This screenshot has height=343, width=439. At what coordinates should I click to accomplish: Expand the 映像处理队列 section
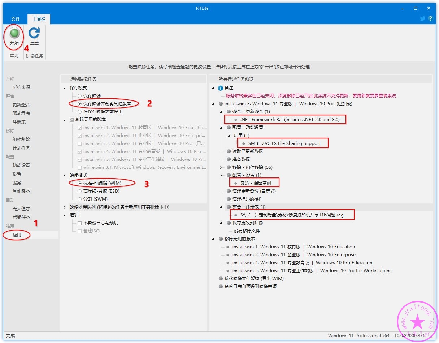[65, 207]
